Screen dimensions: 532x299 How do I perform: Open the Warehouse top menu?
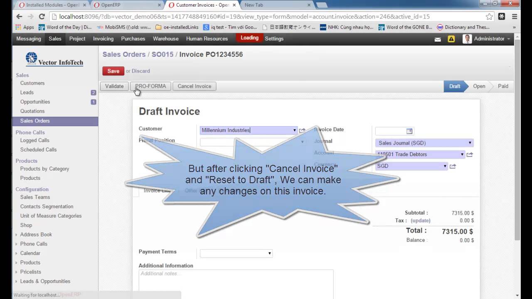165,39
